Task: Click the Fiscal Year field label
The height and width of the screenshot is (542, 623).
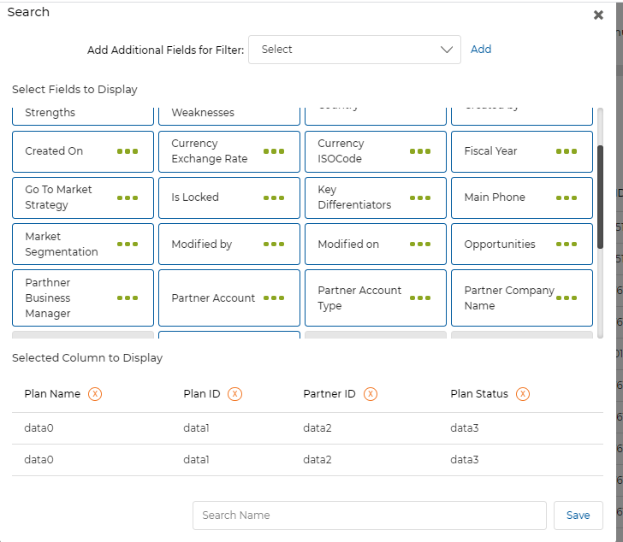Action: 490,151
